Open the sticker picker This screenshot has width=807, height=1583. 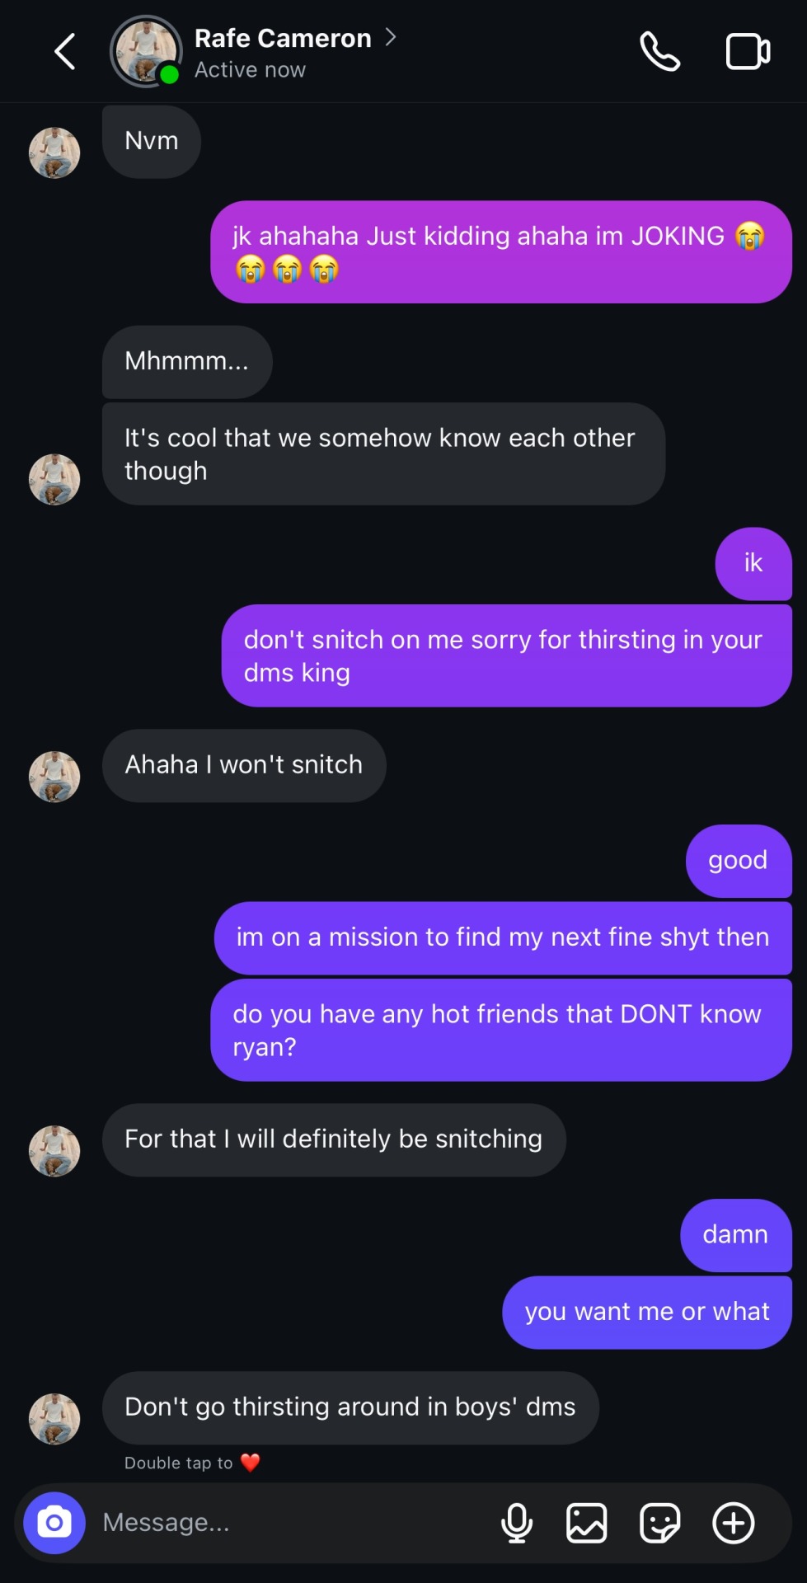pos(659,1522)
